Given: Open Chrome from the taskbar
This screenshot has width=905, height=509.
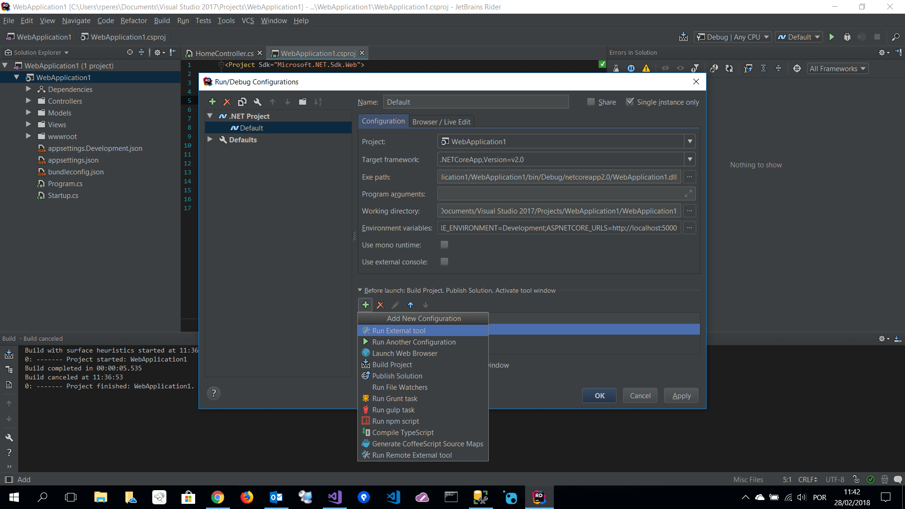Looking at the screenshot, I should click(x=217, y=497).
